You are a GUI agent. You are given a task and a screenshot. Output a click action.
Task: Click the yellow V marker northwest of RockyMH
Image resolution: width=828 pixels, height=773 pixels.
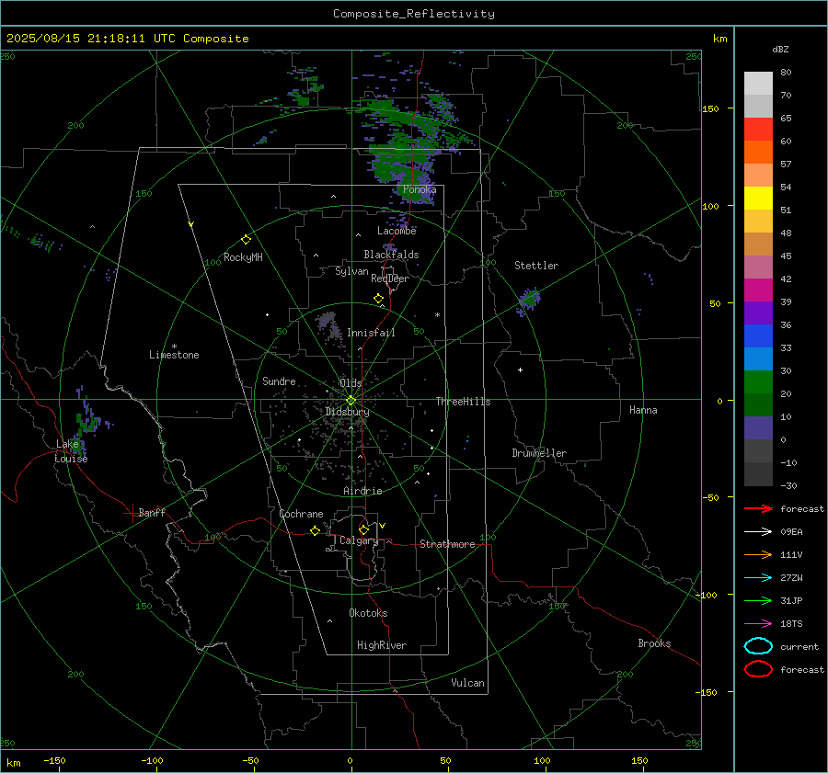pyautogui.click(x=191, y=224)
